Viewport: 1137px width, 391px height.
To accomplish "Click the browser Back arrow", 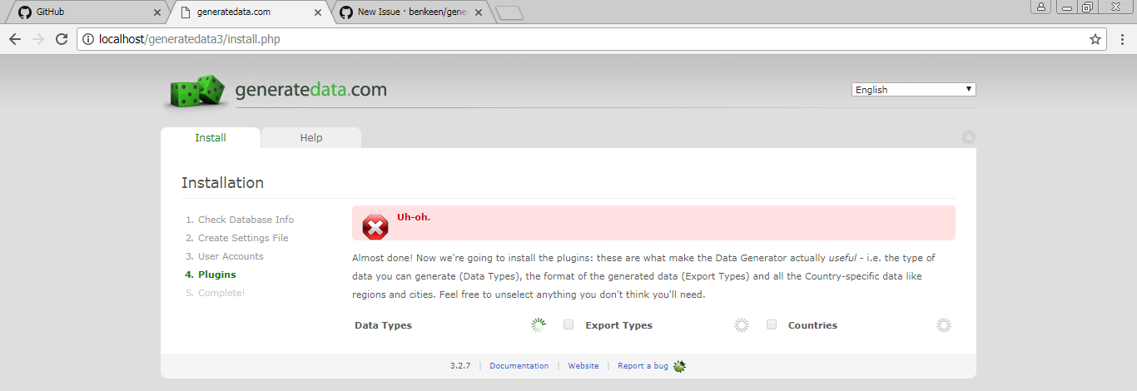I will click(x=15, y=39).
